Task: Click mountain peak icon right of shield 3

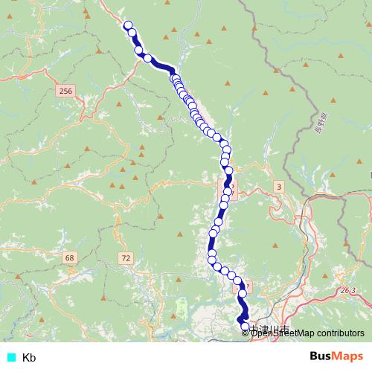Action: click(x=333, y=175)
